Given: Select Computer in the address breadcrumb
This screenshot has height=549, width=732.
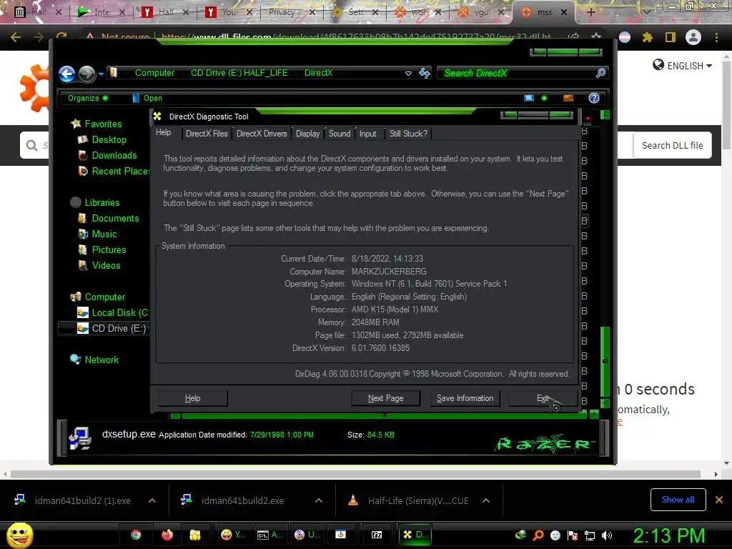Looking at the screenshot, I should 154,73.
